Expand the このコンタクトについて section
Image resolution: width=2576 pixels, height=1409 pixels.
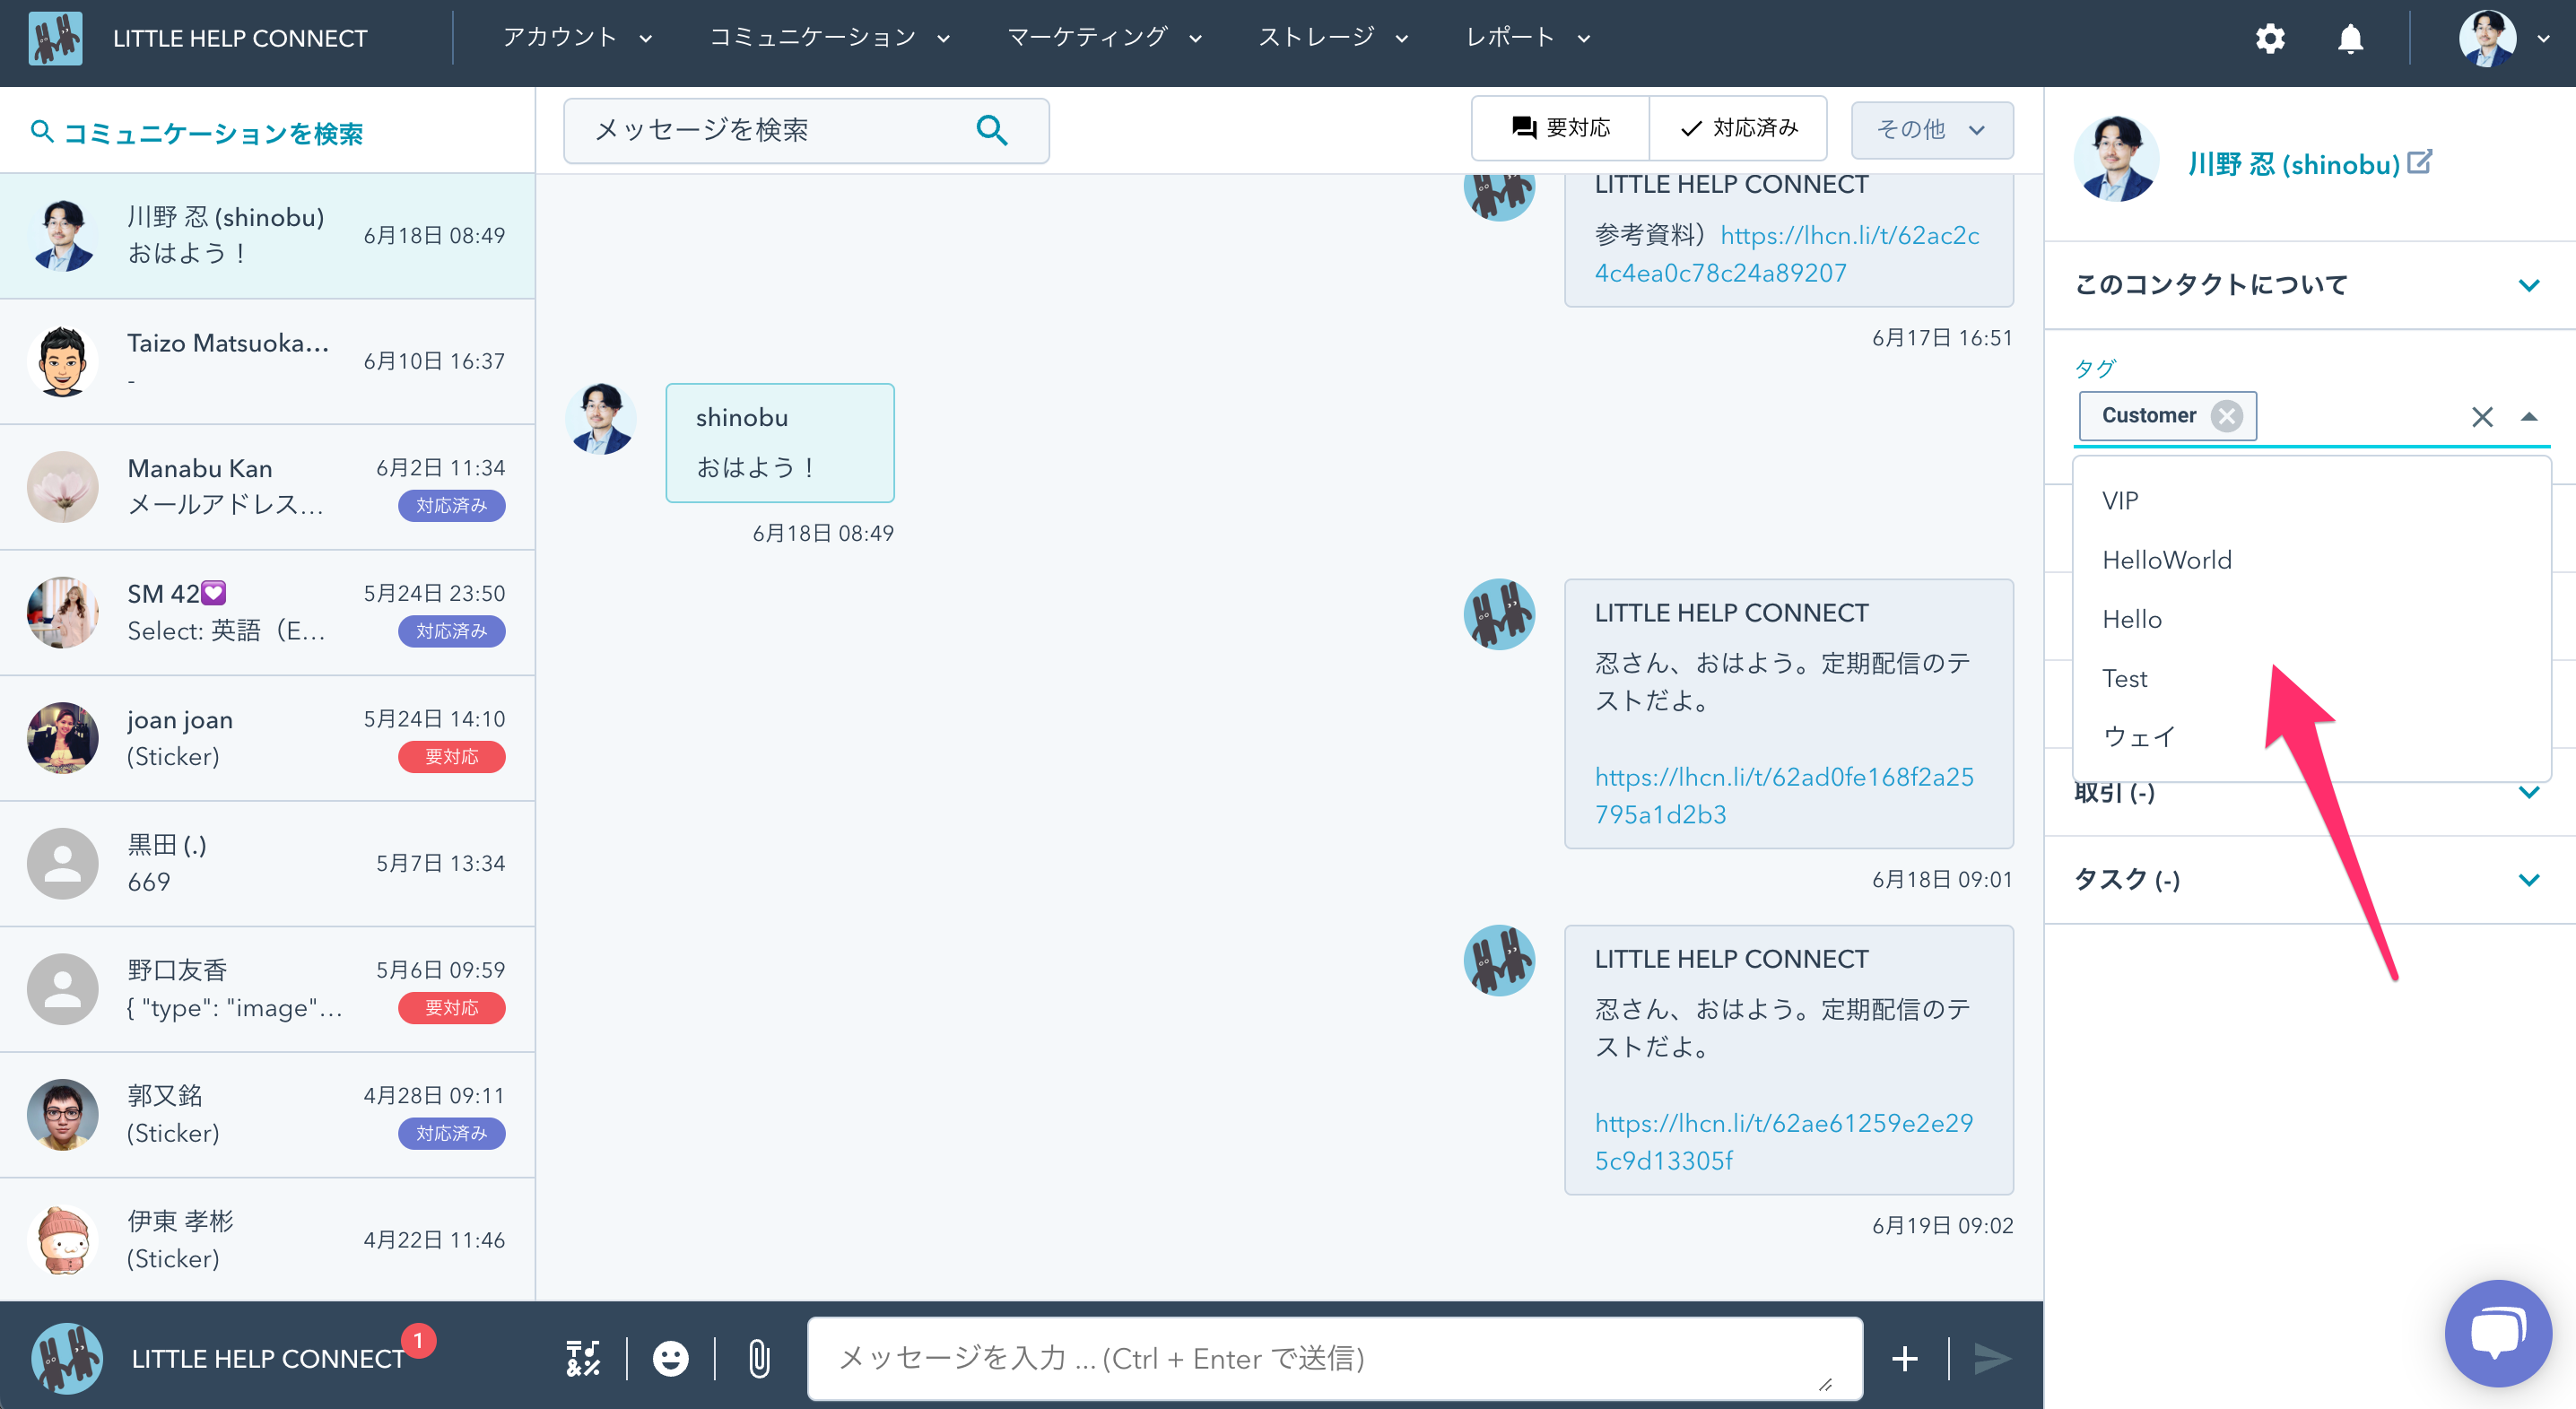tap(2310, 285)
